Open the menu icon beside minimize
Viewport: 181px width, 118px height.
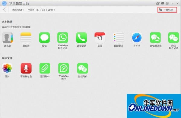tap(167, 3)
